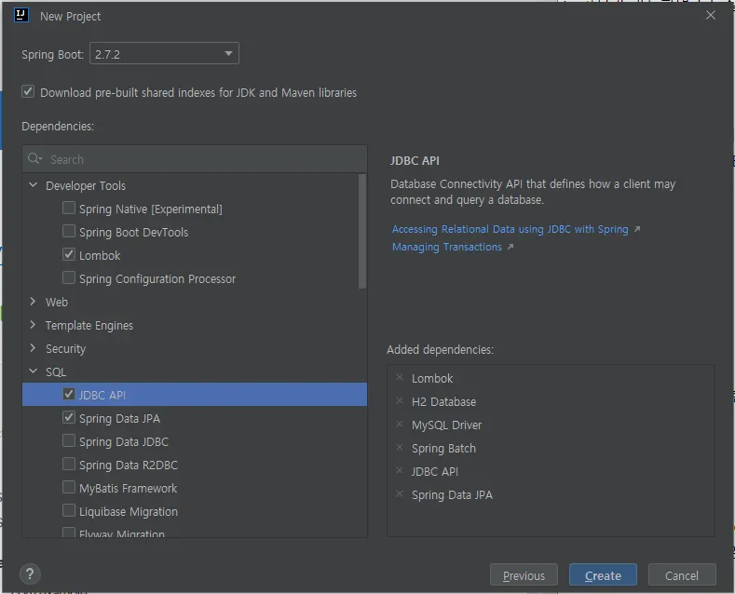Viewport: 735px width, 594px height.
Task: Uncheck the Lombok dependency checkbox
Action: (69, 255)
